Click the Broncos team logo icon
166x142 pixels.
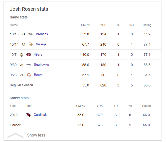point(31,34)
